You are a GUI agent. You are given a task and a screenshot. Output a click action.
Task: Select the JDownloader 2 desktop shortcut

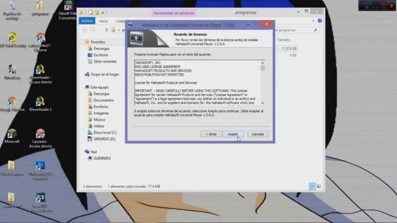40,104
